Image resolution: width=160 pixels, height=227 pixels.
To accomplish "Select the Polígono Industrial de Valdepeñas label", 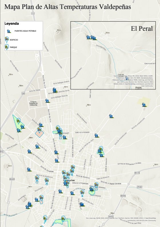I will coord(33,103).
